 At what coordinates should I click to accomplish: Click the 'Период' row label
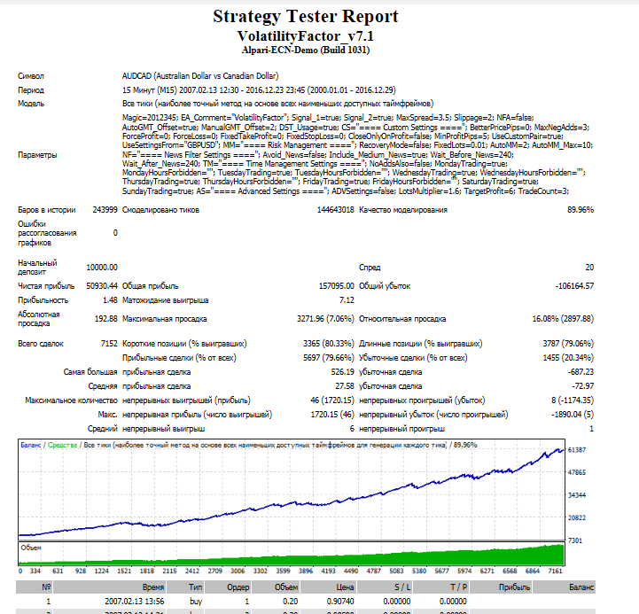[x=31, y=90]
